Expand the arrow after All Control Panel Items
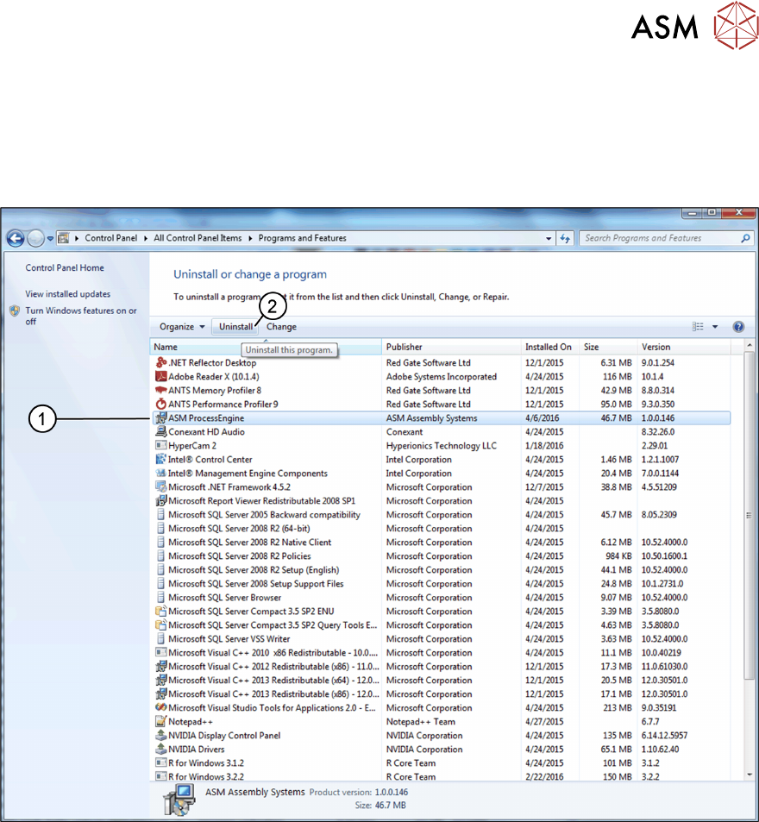Screen dimensions: 759x822 [250, 238]
